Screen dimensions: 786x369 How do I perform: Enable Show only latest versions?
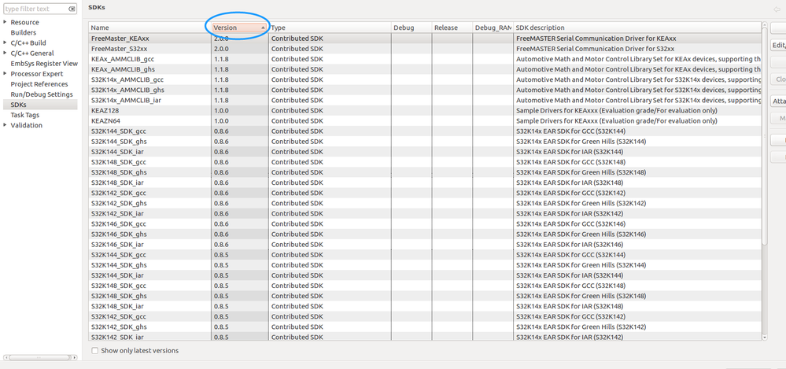(94, 351)
